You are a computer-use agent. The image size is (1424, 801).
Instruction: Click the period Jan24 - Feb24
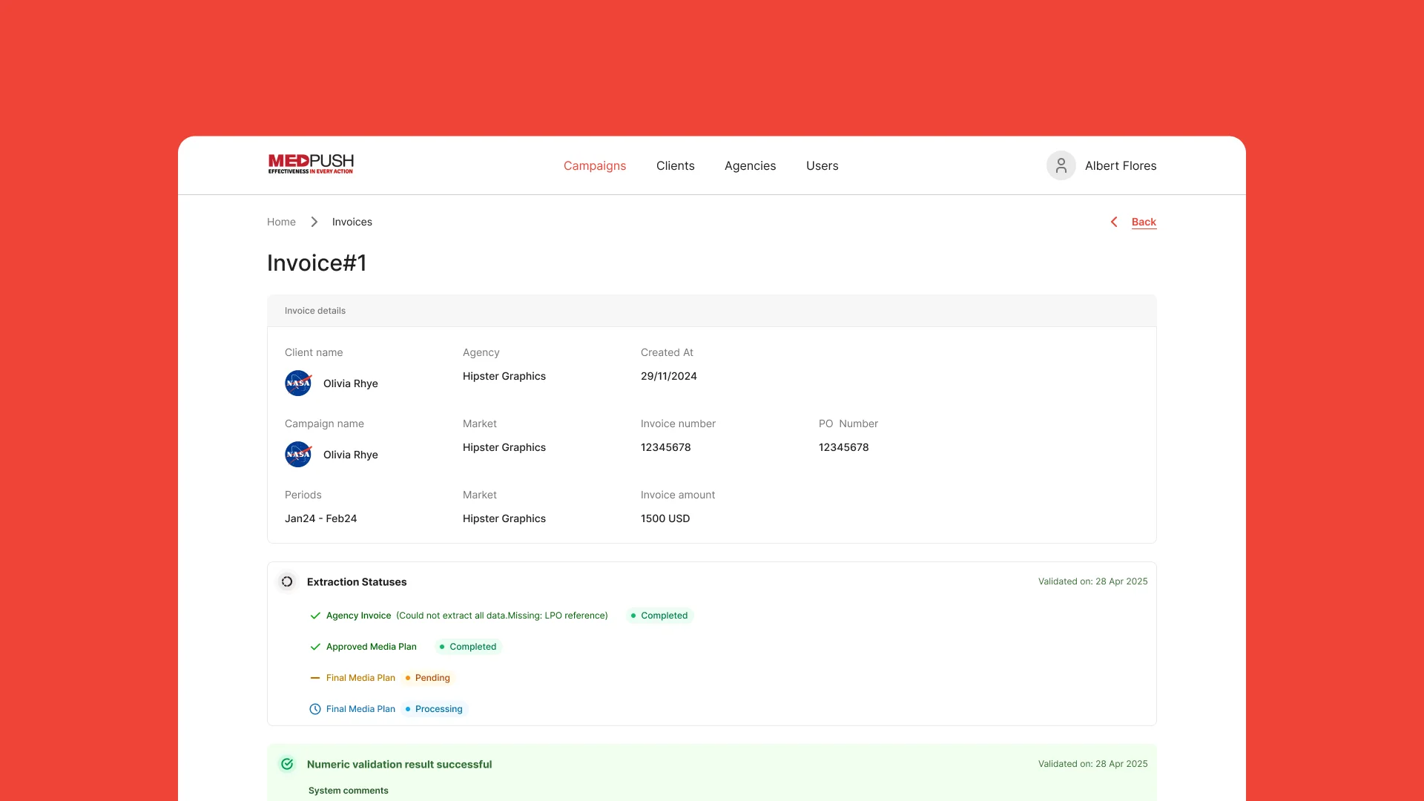pos(321,518)
